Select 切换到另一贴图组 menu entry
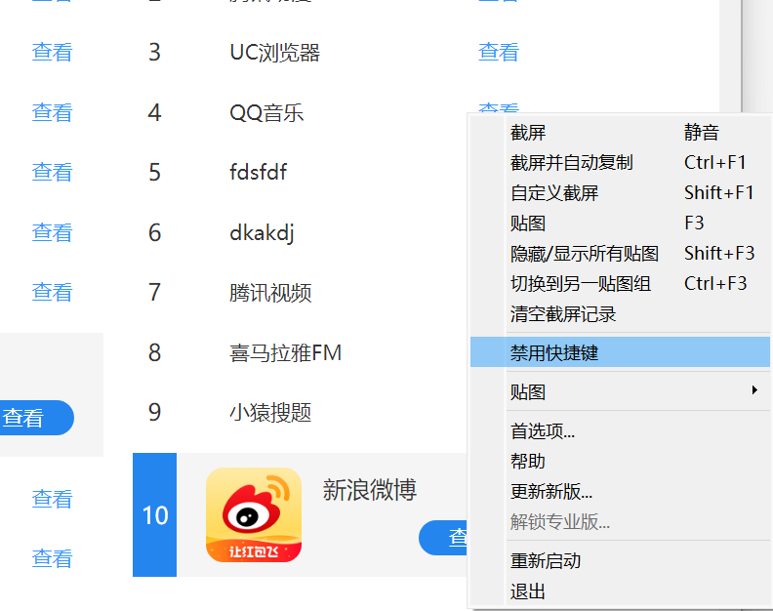 [620, 284]
